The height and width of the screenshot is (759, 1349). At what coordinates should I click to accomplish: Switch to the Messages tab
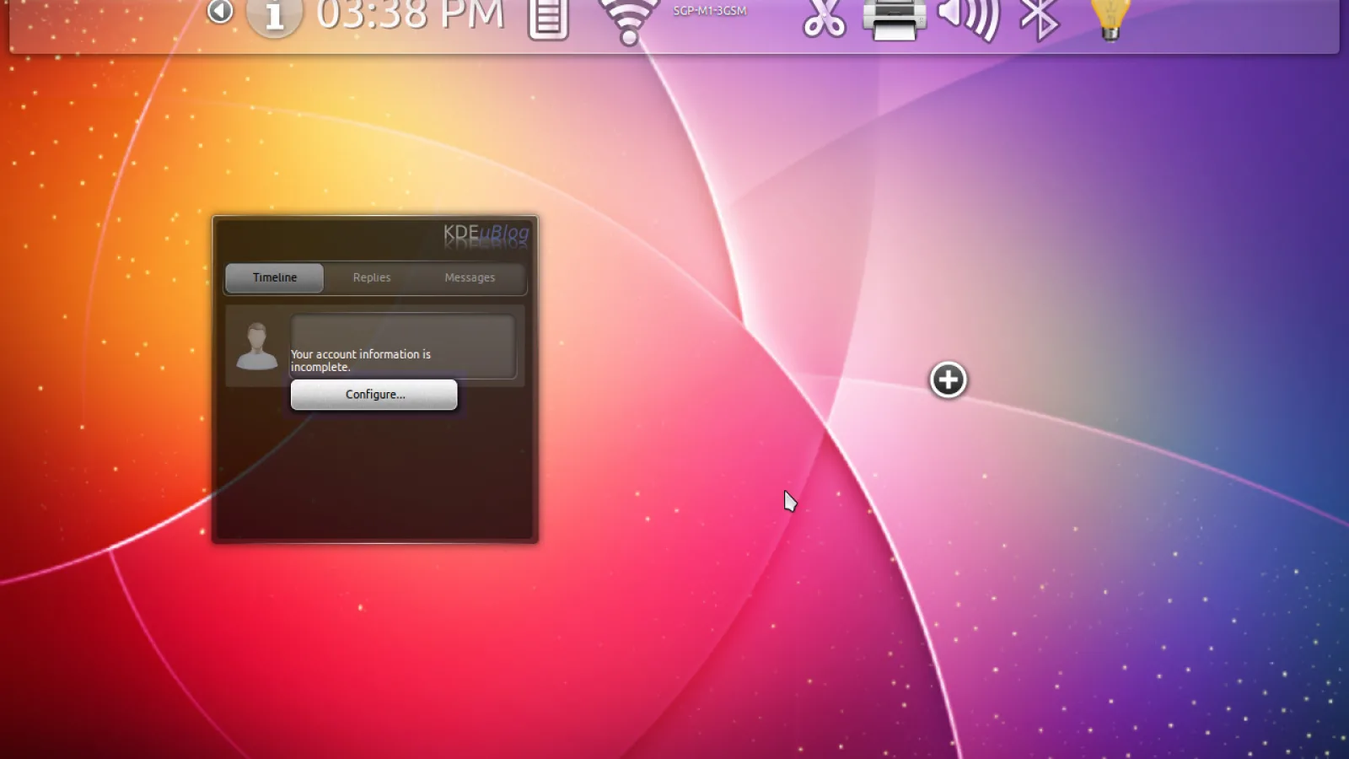click(x=470, y=277)
